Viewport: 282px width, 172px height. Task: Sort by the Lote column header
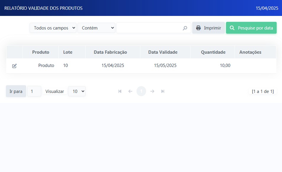tap(68, 52)
